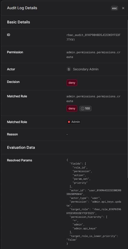Close the Audit Log Details panel
The width and height of the screenshot is (128, 249).
click(x=123, y=8)
